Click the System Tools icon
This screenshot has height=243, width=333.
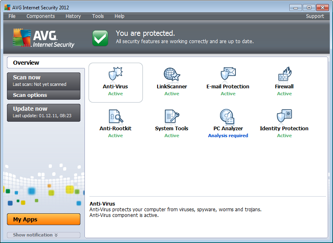[172, 116]
